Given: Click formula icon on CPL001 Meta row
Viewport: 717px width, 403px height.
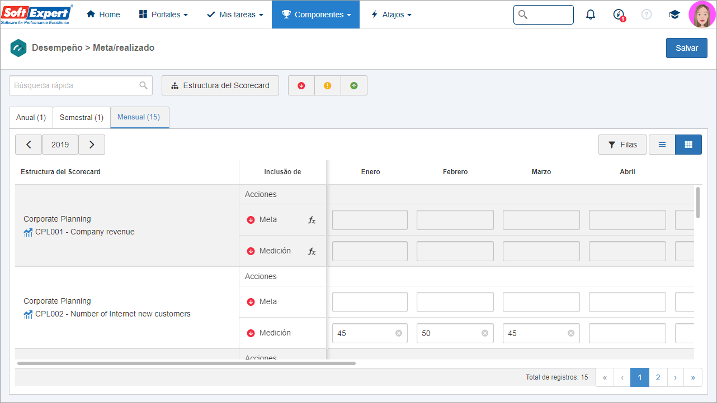Looking at the screenshot, I should tap(312, 220).
